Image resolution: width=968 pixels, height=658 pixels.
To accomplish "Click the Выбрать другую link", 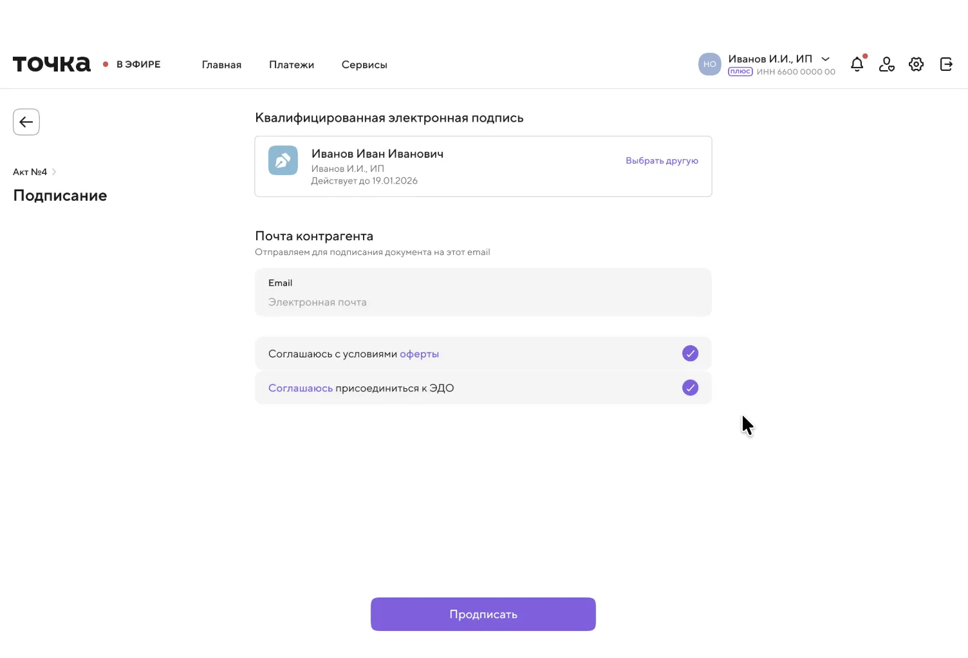I will click(x=662, y=160).
